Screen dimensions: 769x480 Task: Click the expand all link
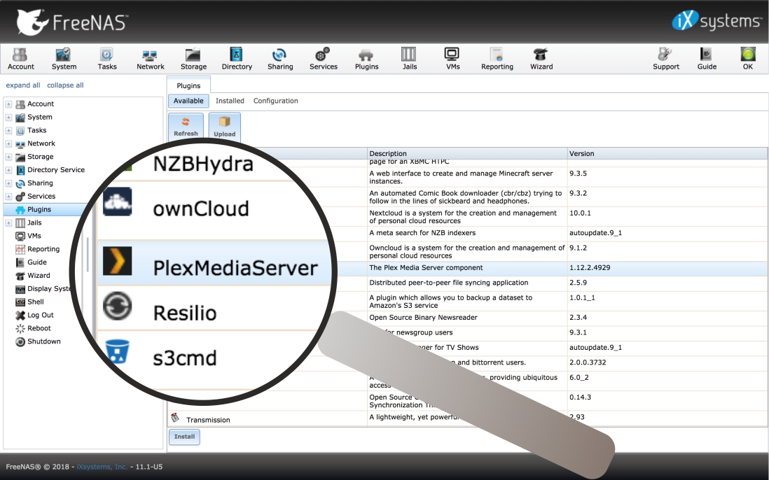tap(23, 85)
